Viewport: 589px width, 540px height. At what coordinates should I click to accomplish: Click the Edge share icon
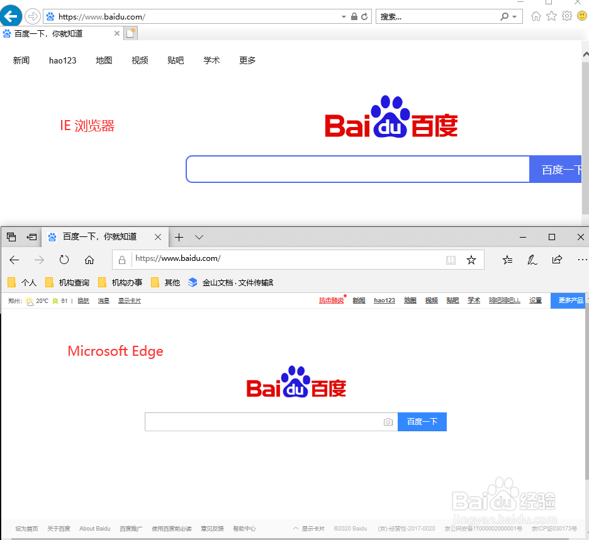point(557,260)
